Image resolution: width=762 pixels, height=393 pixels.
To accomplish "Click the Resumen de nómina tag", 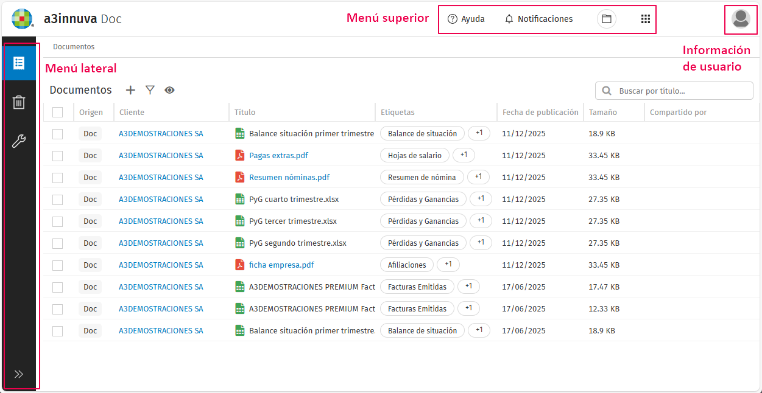I will click(x=422, y=177).
